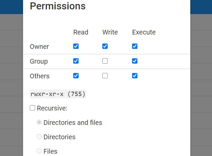The height and width of the screenshot is (156, 212).
Task: Click the Execute column header
Action: [144, 32]
